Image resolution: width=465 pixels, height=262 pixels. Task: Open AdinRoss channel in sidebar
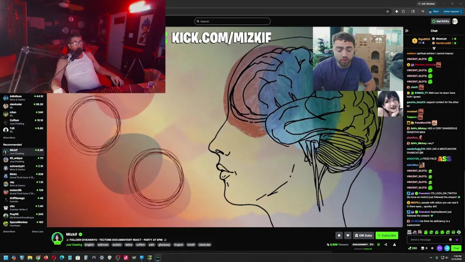click(23, 98)
